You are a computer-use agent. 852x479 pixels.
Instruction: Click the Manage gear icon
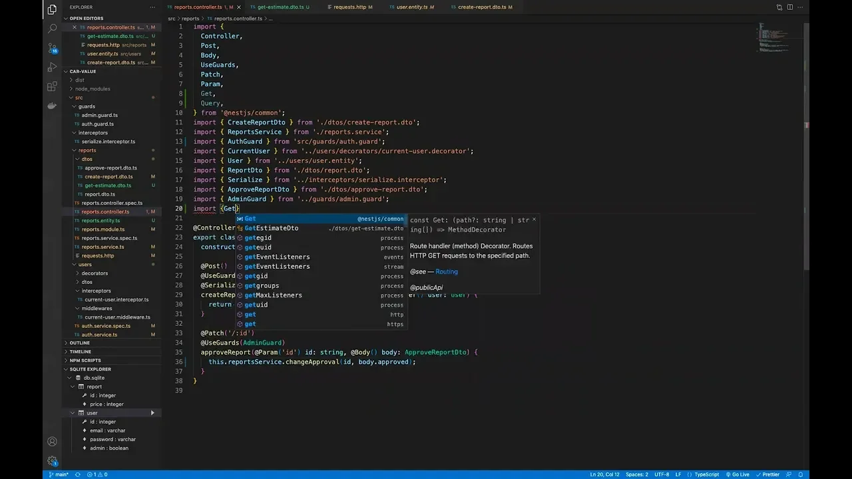pos(52,460)
